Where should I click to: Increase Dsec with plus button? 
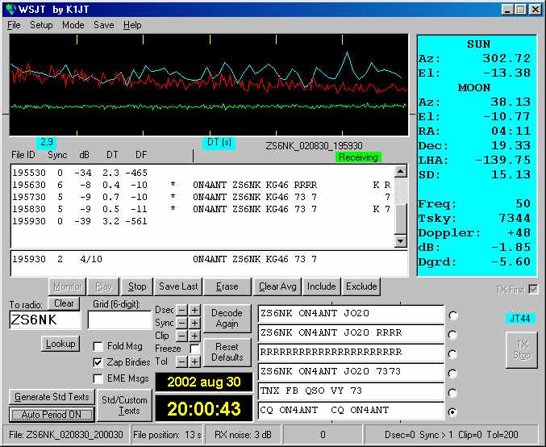(194, 310)
